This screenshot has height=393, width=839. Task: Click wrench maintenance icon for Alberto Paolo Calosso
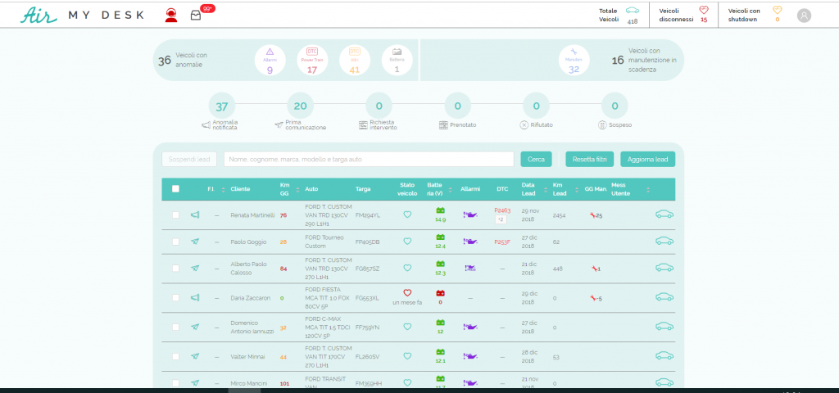coord(593,269)
